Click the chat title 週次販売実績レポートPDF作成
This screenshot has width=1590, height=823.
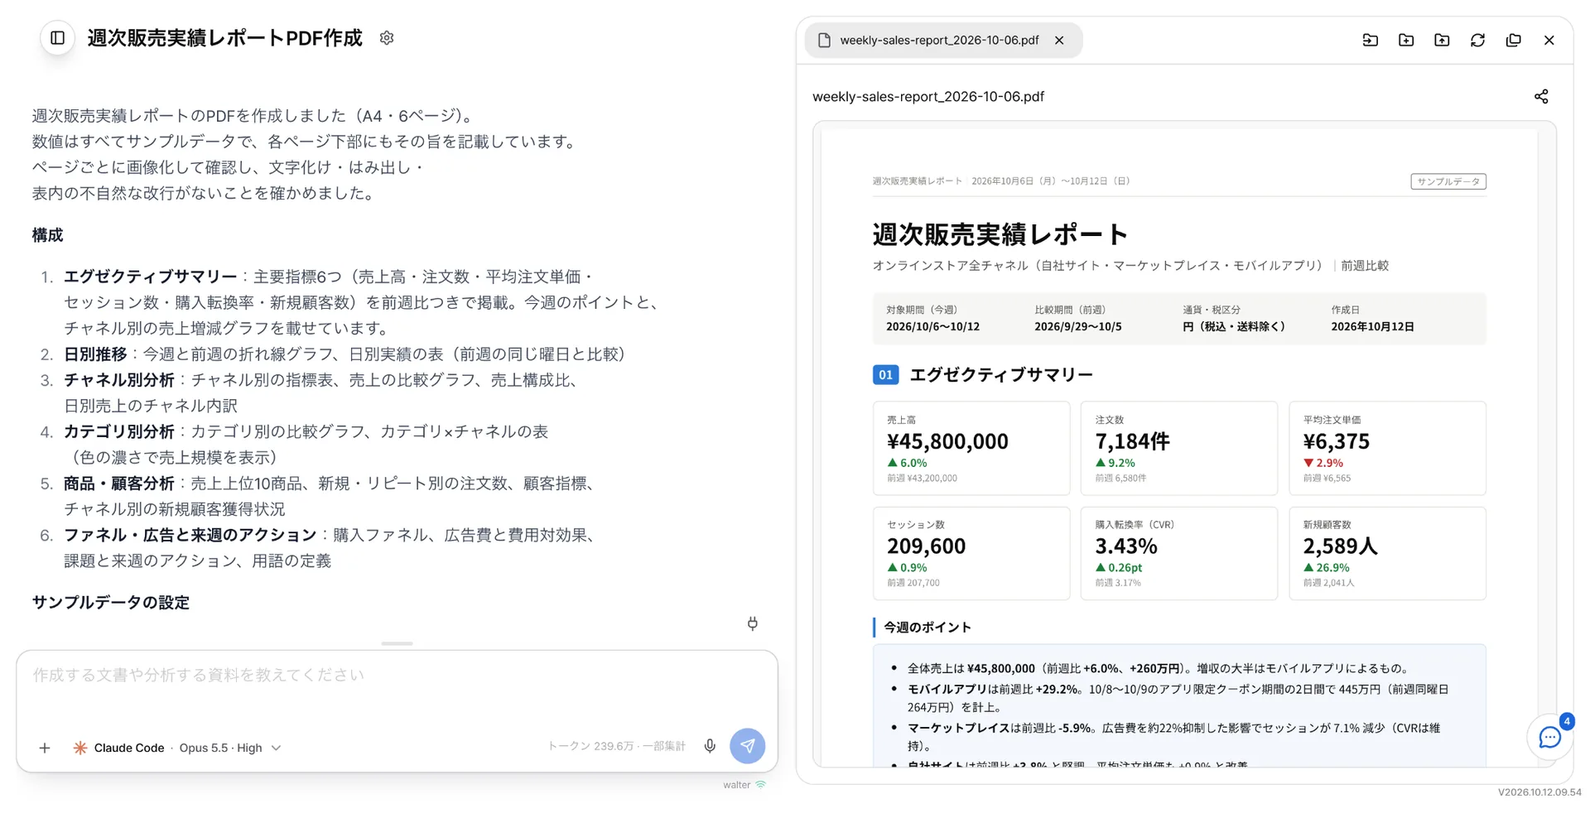pyautogui.click(x=224, y=38)
